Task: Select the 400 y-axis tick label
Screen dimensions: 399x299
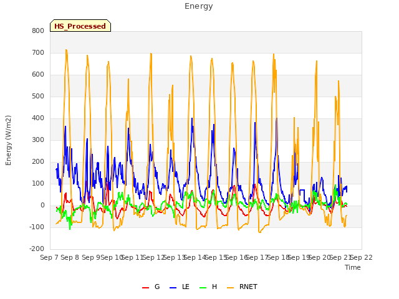Action: click(x=38, y=118)
